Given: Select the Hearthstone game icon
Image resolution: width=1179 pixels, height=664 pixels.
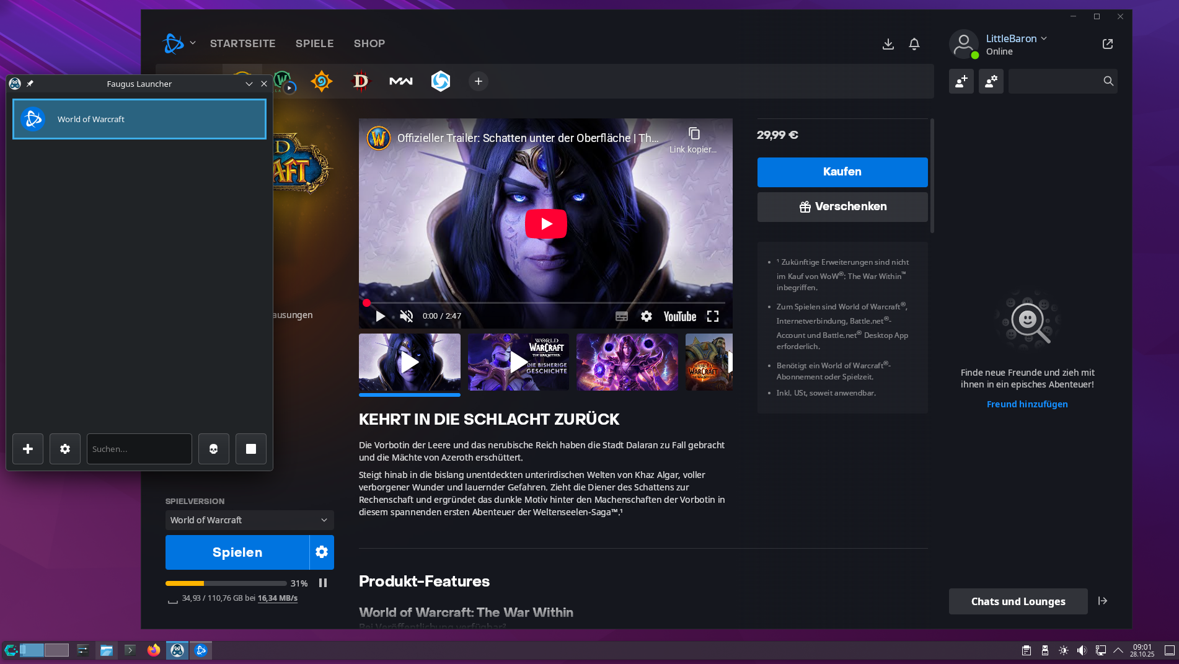Looking at the screenshot, I should click(322, 81).
